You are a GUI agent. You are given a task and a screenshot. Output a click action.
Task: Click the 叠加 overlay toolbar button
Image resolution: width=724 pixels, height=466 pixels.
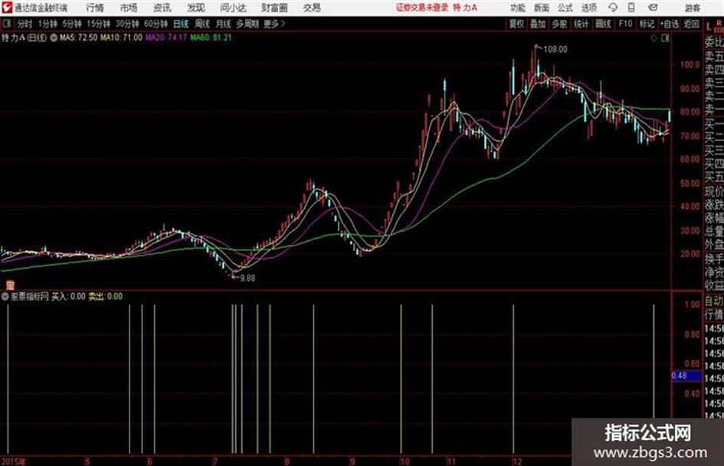[x=538, y=24]
